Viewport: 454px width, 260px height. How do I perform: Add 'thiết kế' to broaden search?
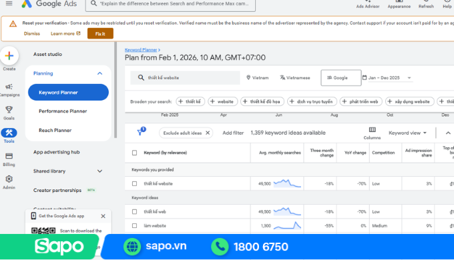pos(190,101)
